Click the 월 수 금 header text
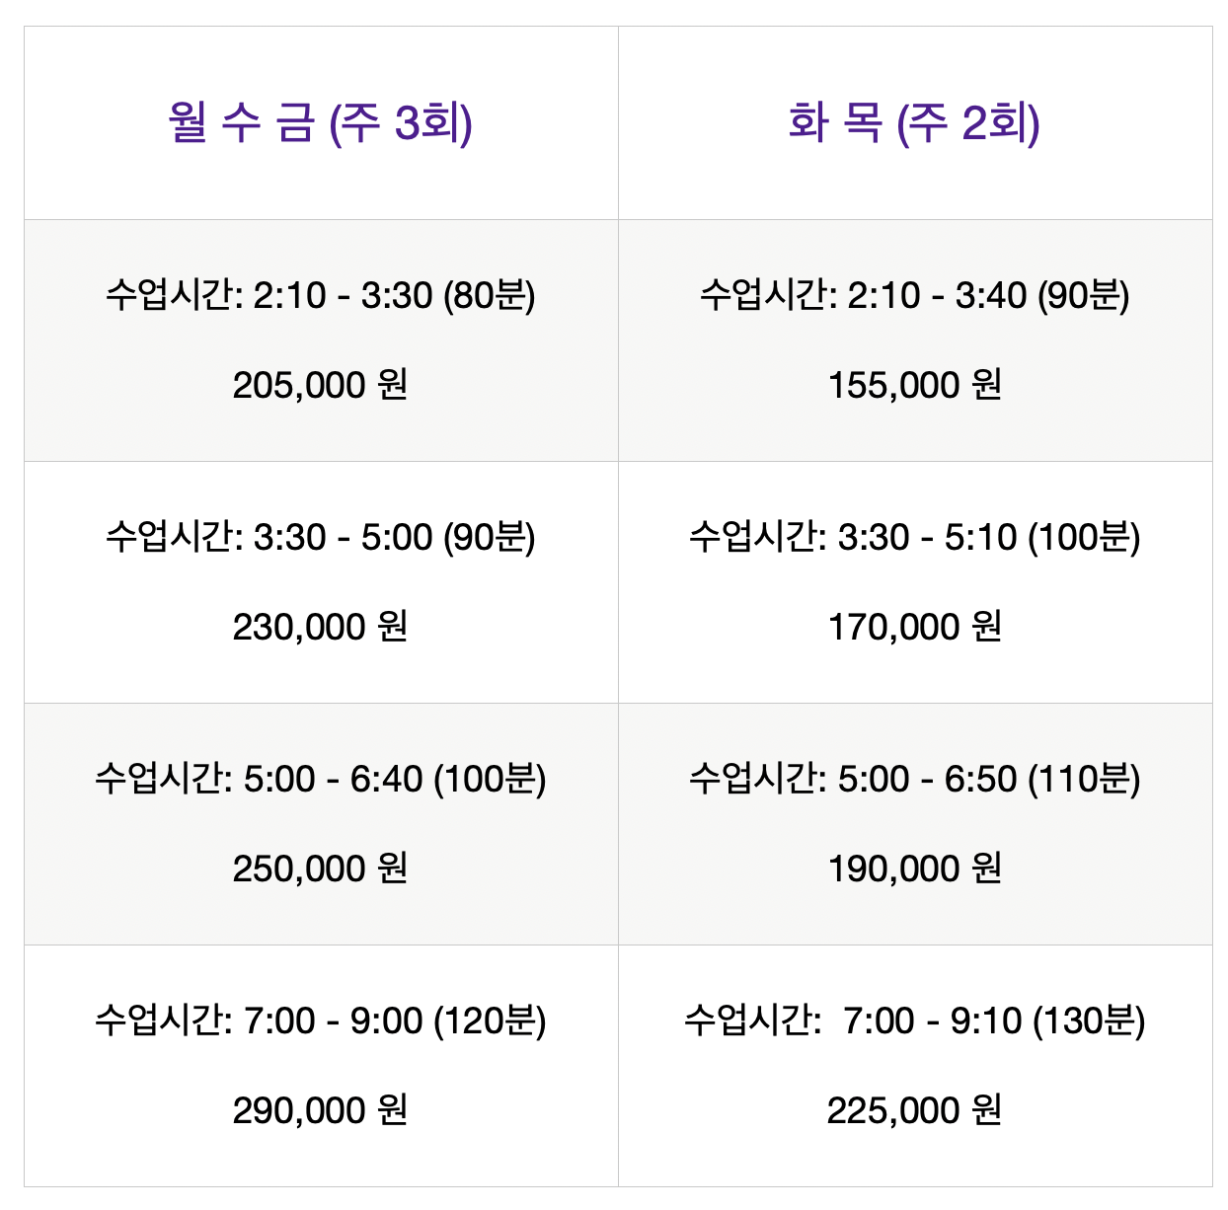1228x1210 pixels. pyautogui.click(x=242, y=123)
